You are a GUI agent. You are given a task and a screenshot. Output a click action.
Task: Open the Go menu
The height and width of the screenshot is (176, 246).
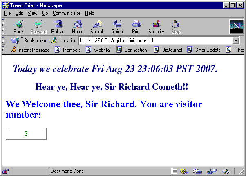[x=45, y=13]
